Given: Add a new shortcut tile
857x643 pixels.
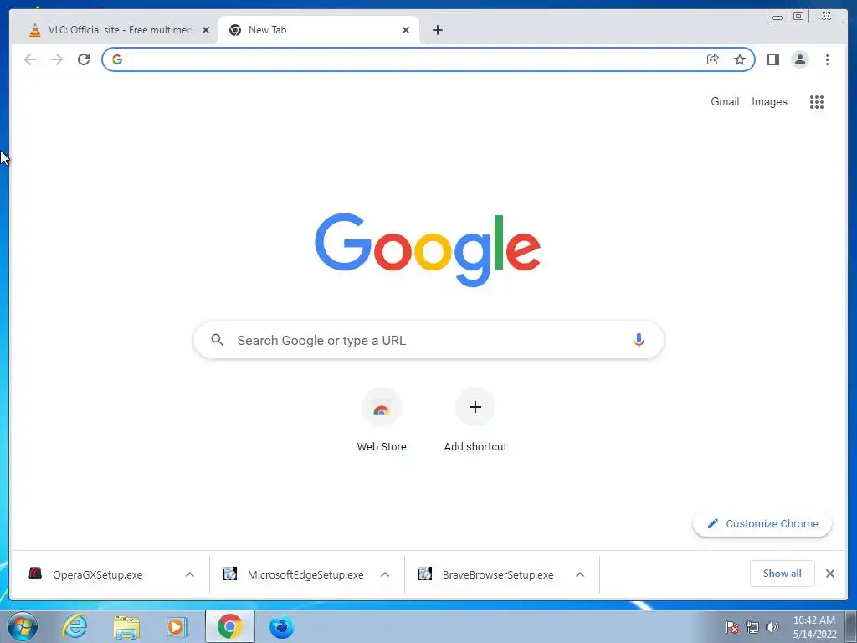Looking at the screenshot, I should (475, 419).
